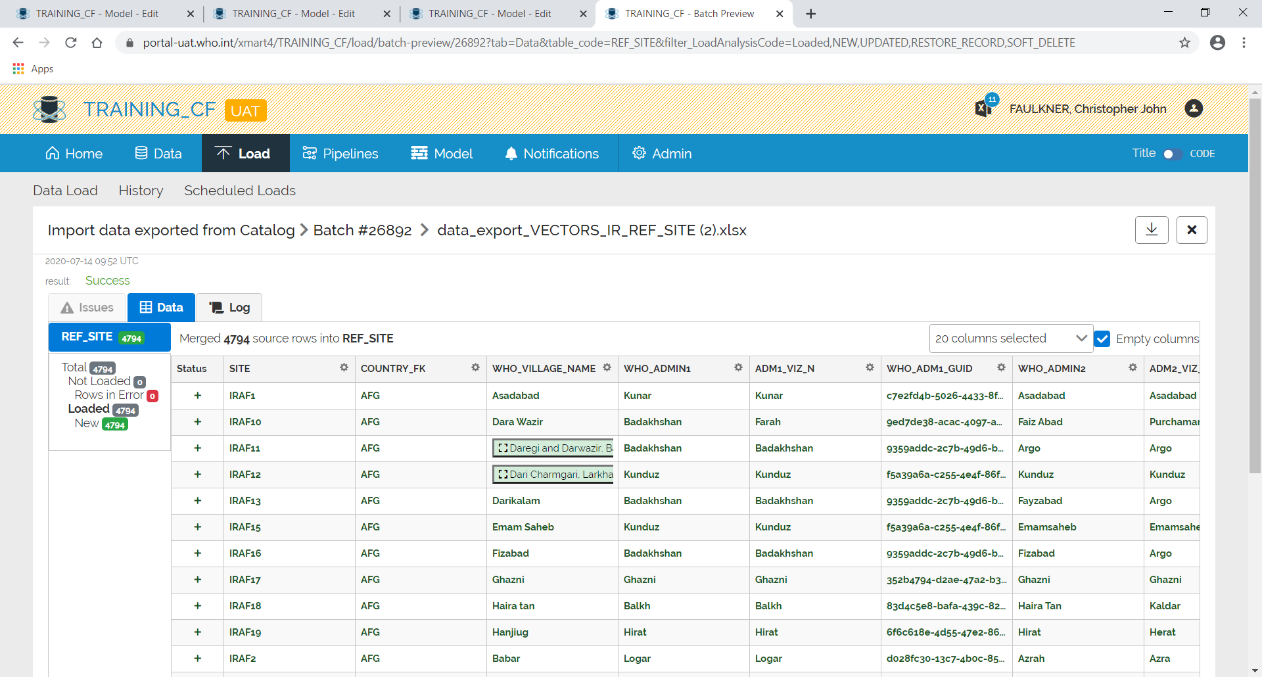Uncheck the Empty columns checkbox
1262x677 pixels.
pyautogui.click(x=1102, y=339)
